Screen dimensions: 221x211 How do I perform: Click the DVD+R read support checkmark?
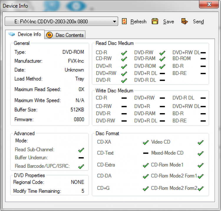[124, 66]
